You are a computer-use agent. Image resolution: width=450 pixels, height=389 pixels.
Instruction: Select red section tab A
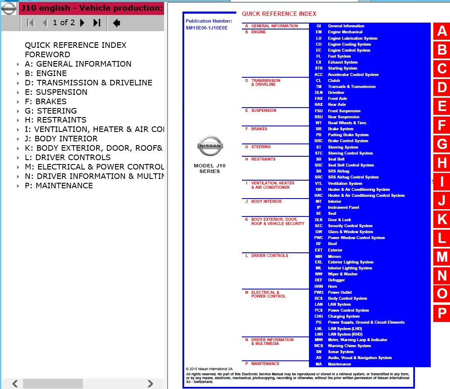coord(442,31)
